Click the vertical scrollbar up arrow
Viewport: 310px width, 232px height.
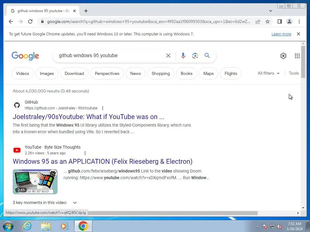tap(303, 43)
